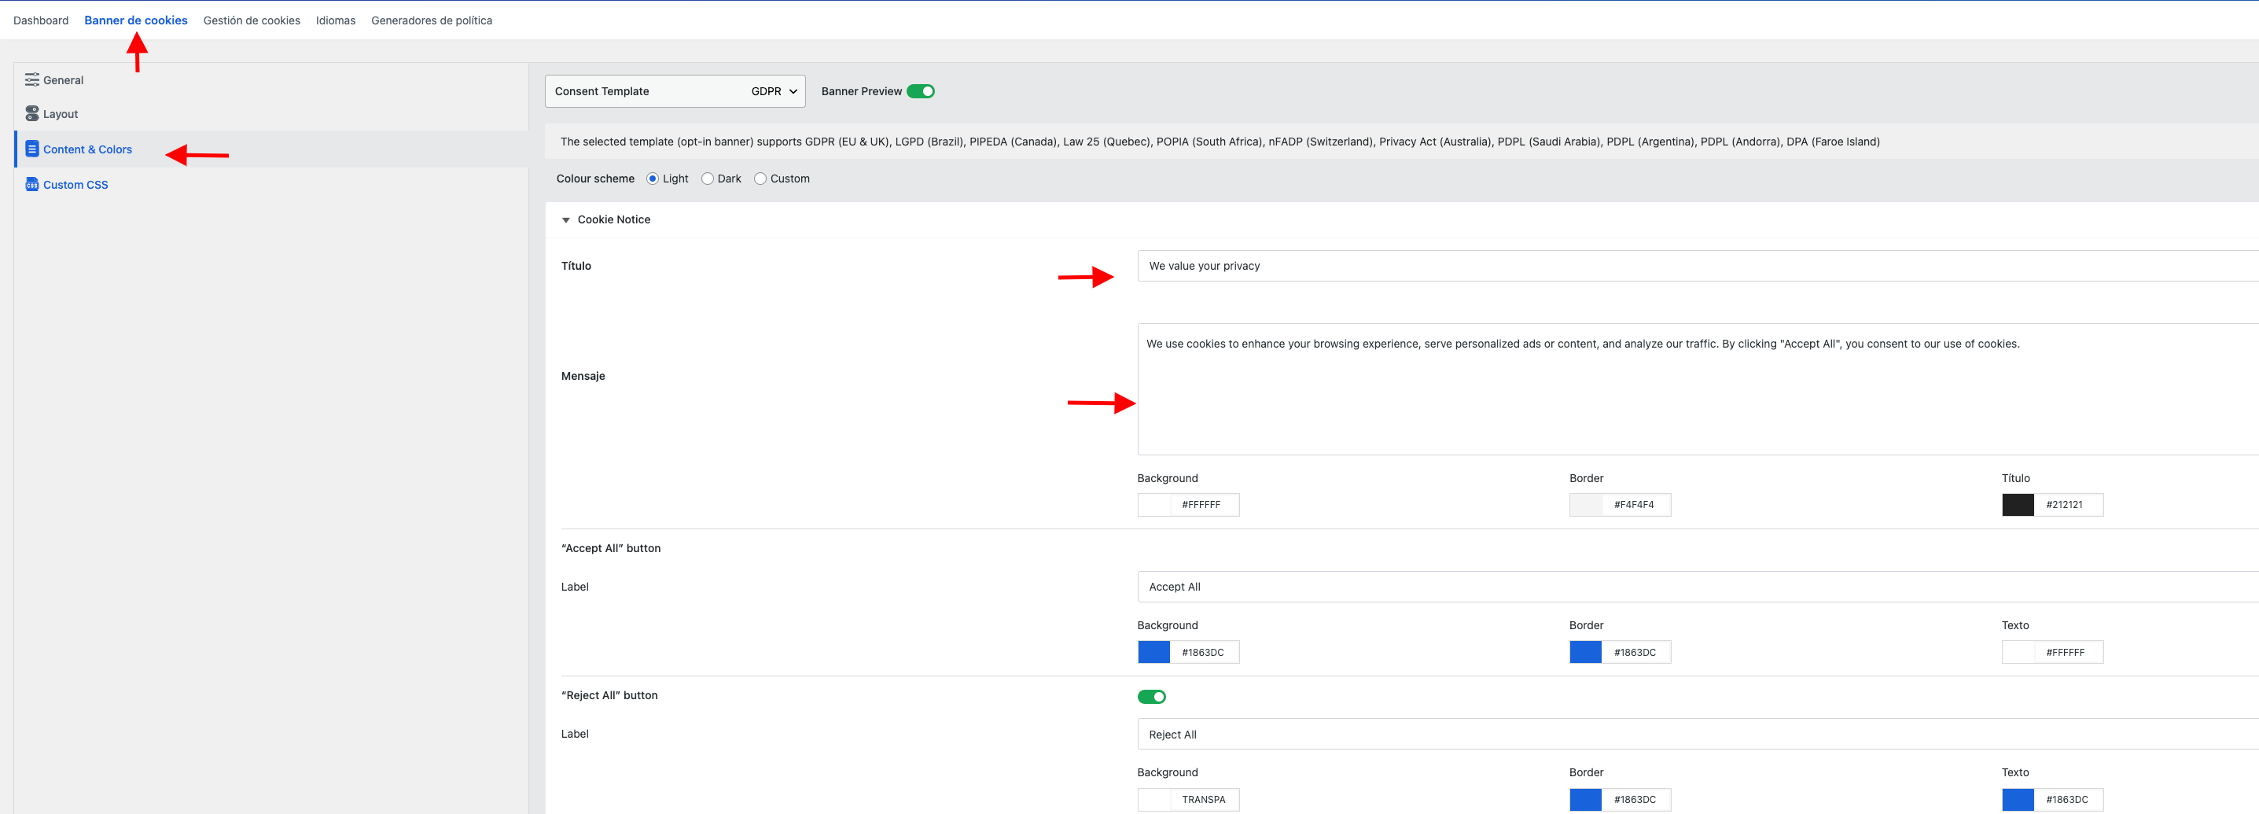Open Accept All Background blue swatch
This screenshot has width=2259, height=814.
(x=1154, y=652)
